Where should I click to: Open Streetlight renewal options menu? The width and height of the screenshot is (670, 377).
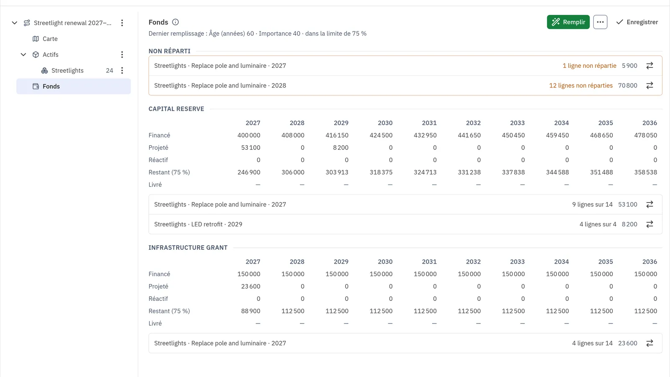pos(122,23)
